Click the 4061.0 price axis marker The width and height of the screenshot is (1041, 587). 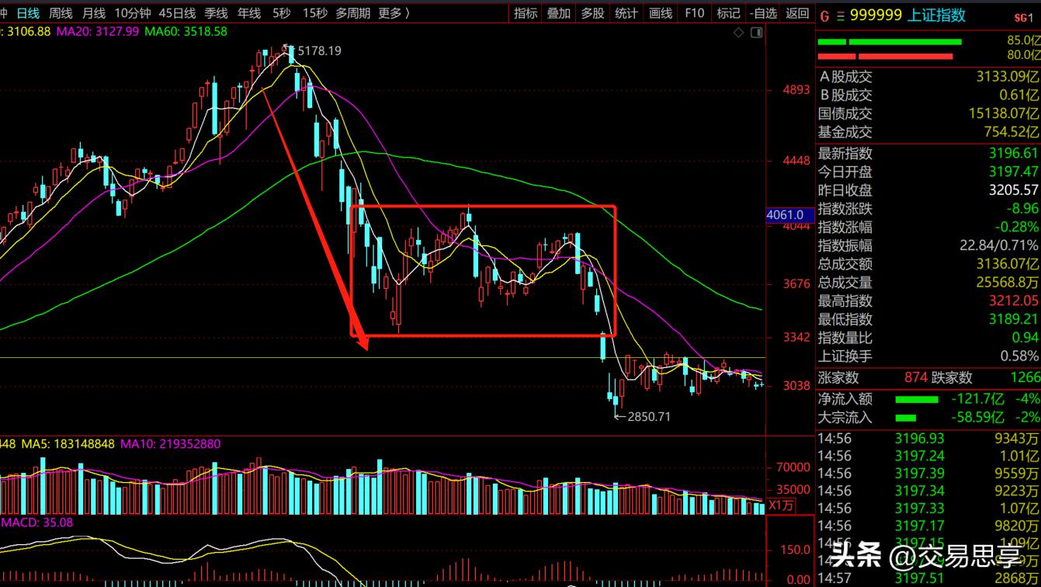coord(784,214)
